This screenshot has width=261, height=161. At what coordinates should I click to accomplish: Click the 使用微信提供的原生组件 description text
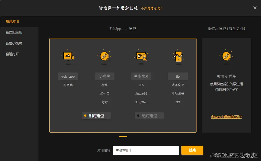tap(226, 87)
